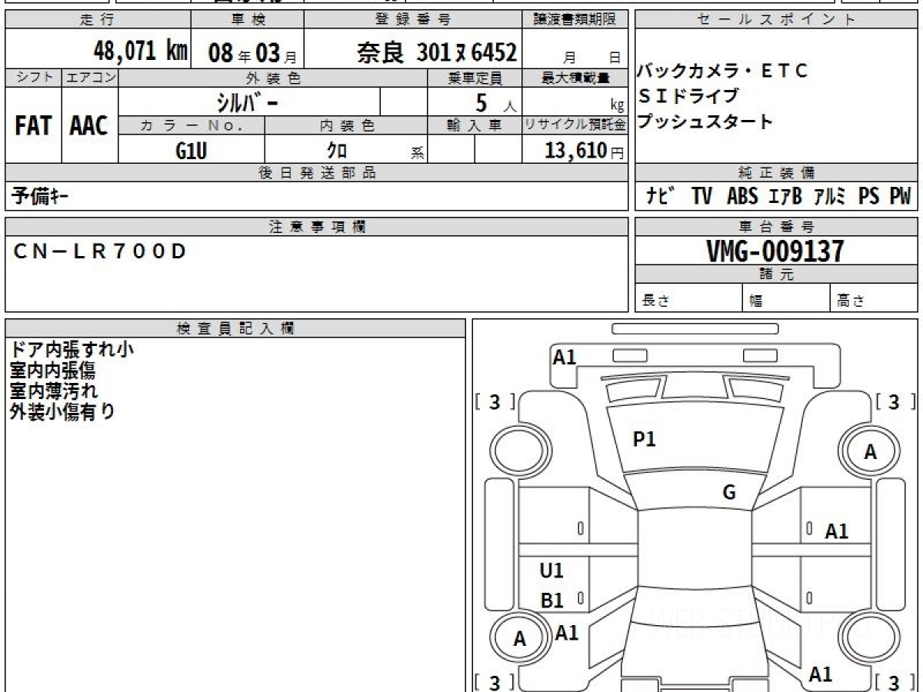Select the 純正装備 header
The height and width of the screenshot is (692, 923).
pos(776,173)
